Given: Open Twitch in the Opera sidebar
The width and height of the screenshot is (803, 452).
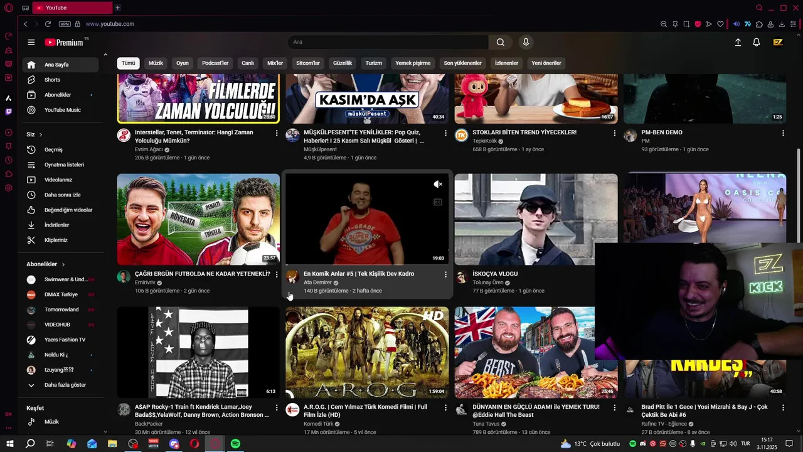Looking at the screenshot, I should (x=8, y=112).
